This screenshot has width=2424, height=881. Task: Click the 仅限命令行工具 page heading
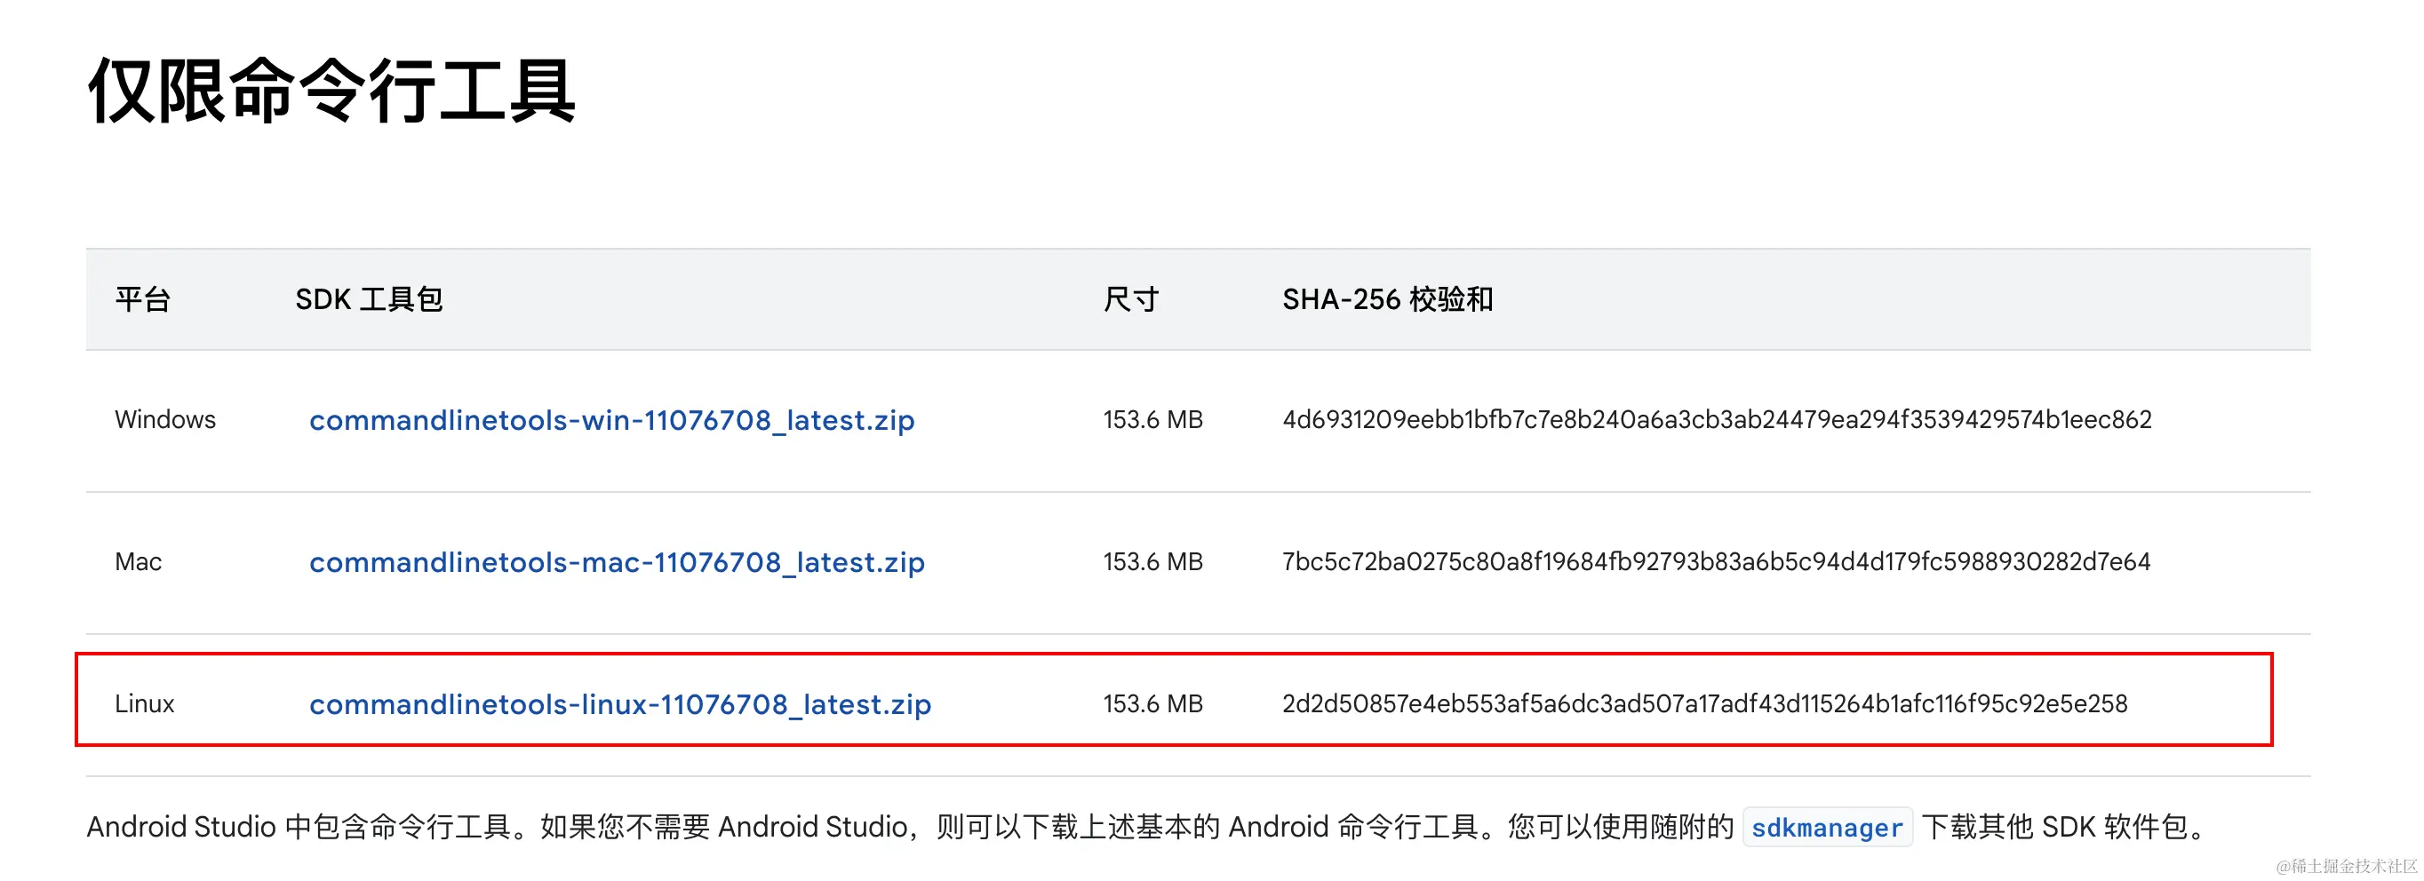(x=331, y=91)
